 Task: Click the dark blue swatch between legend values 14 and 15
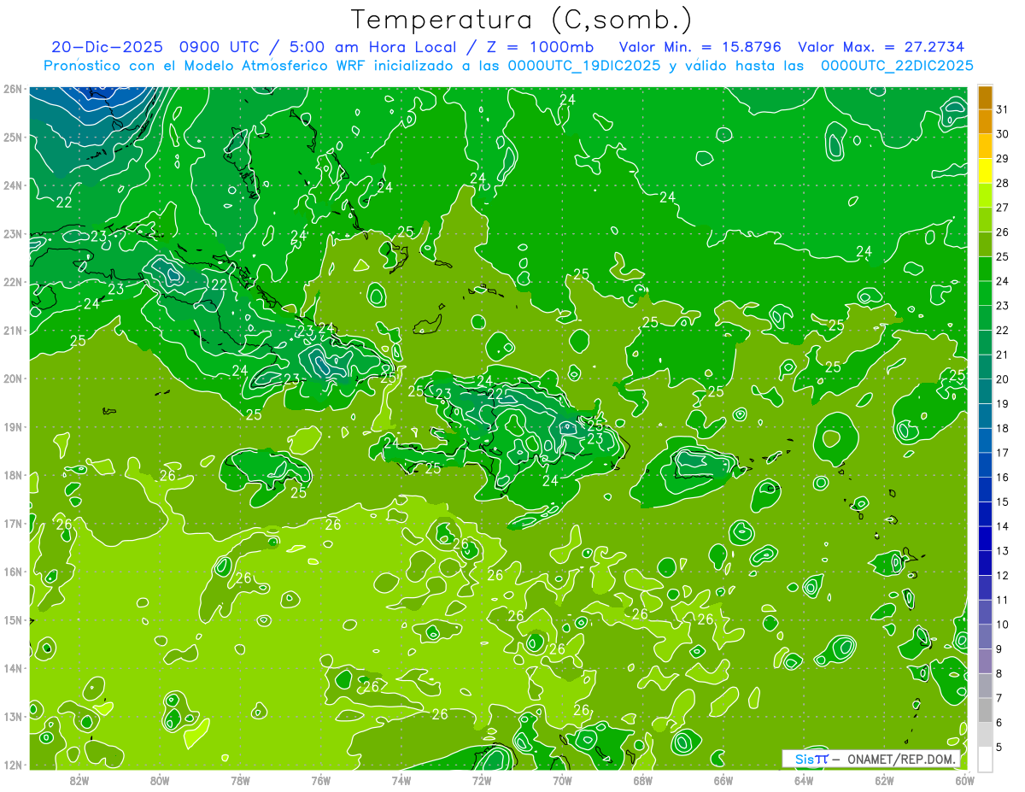pyautogui.click(x=985, y=514)
